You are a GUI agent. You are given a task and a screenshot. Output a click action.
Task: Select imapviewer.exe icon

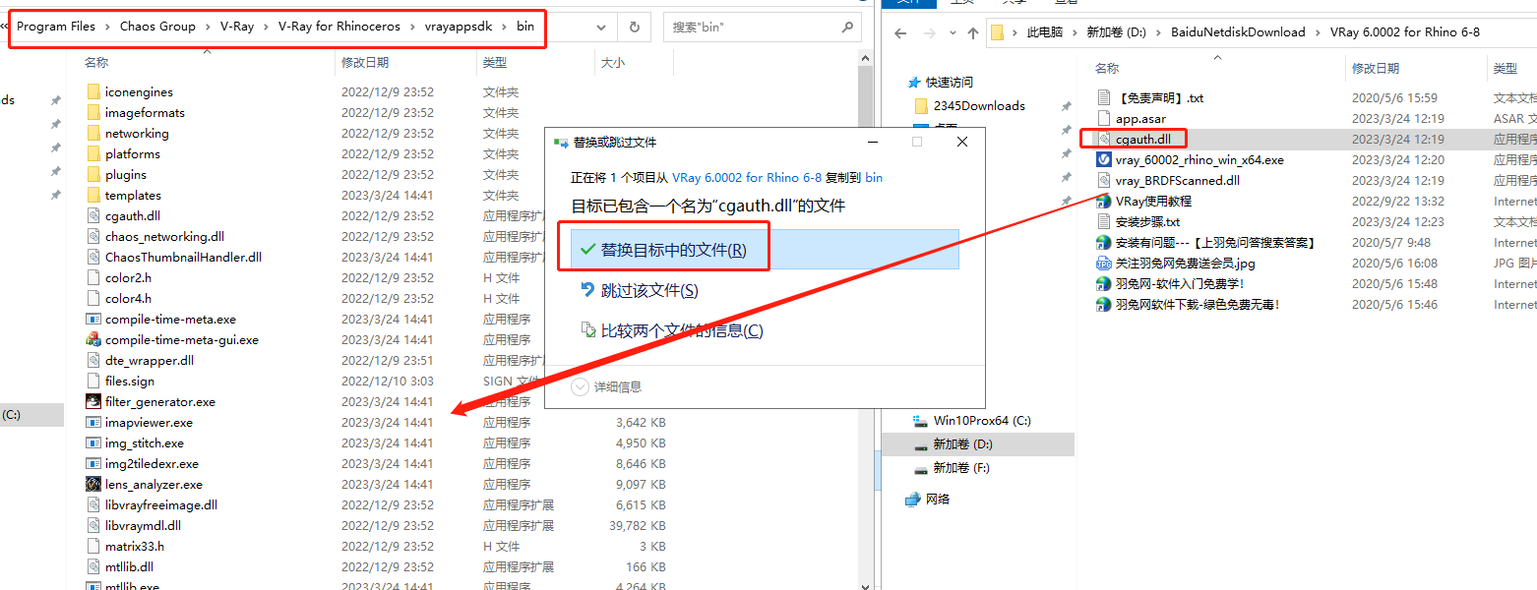[93, 422]
